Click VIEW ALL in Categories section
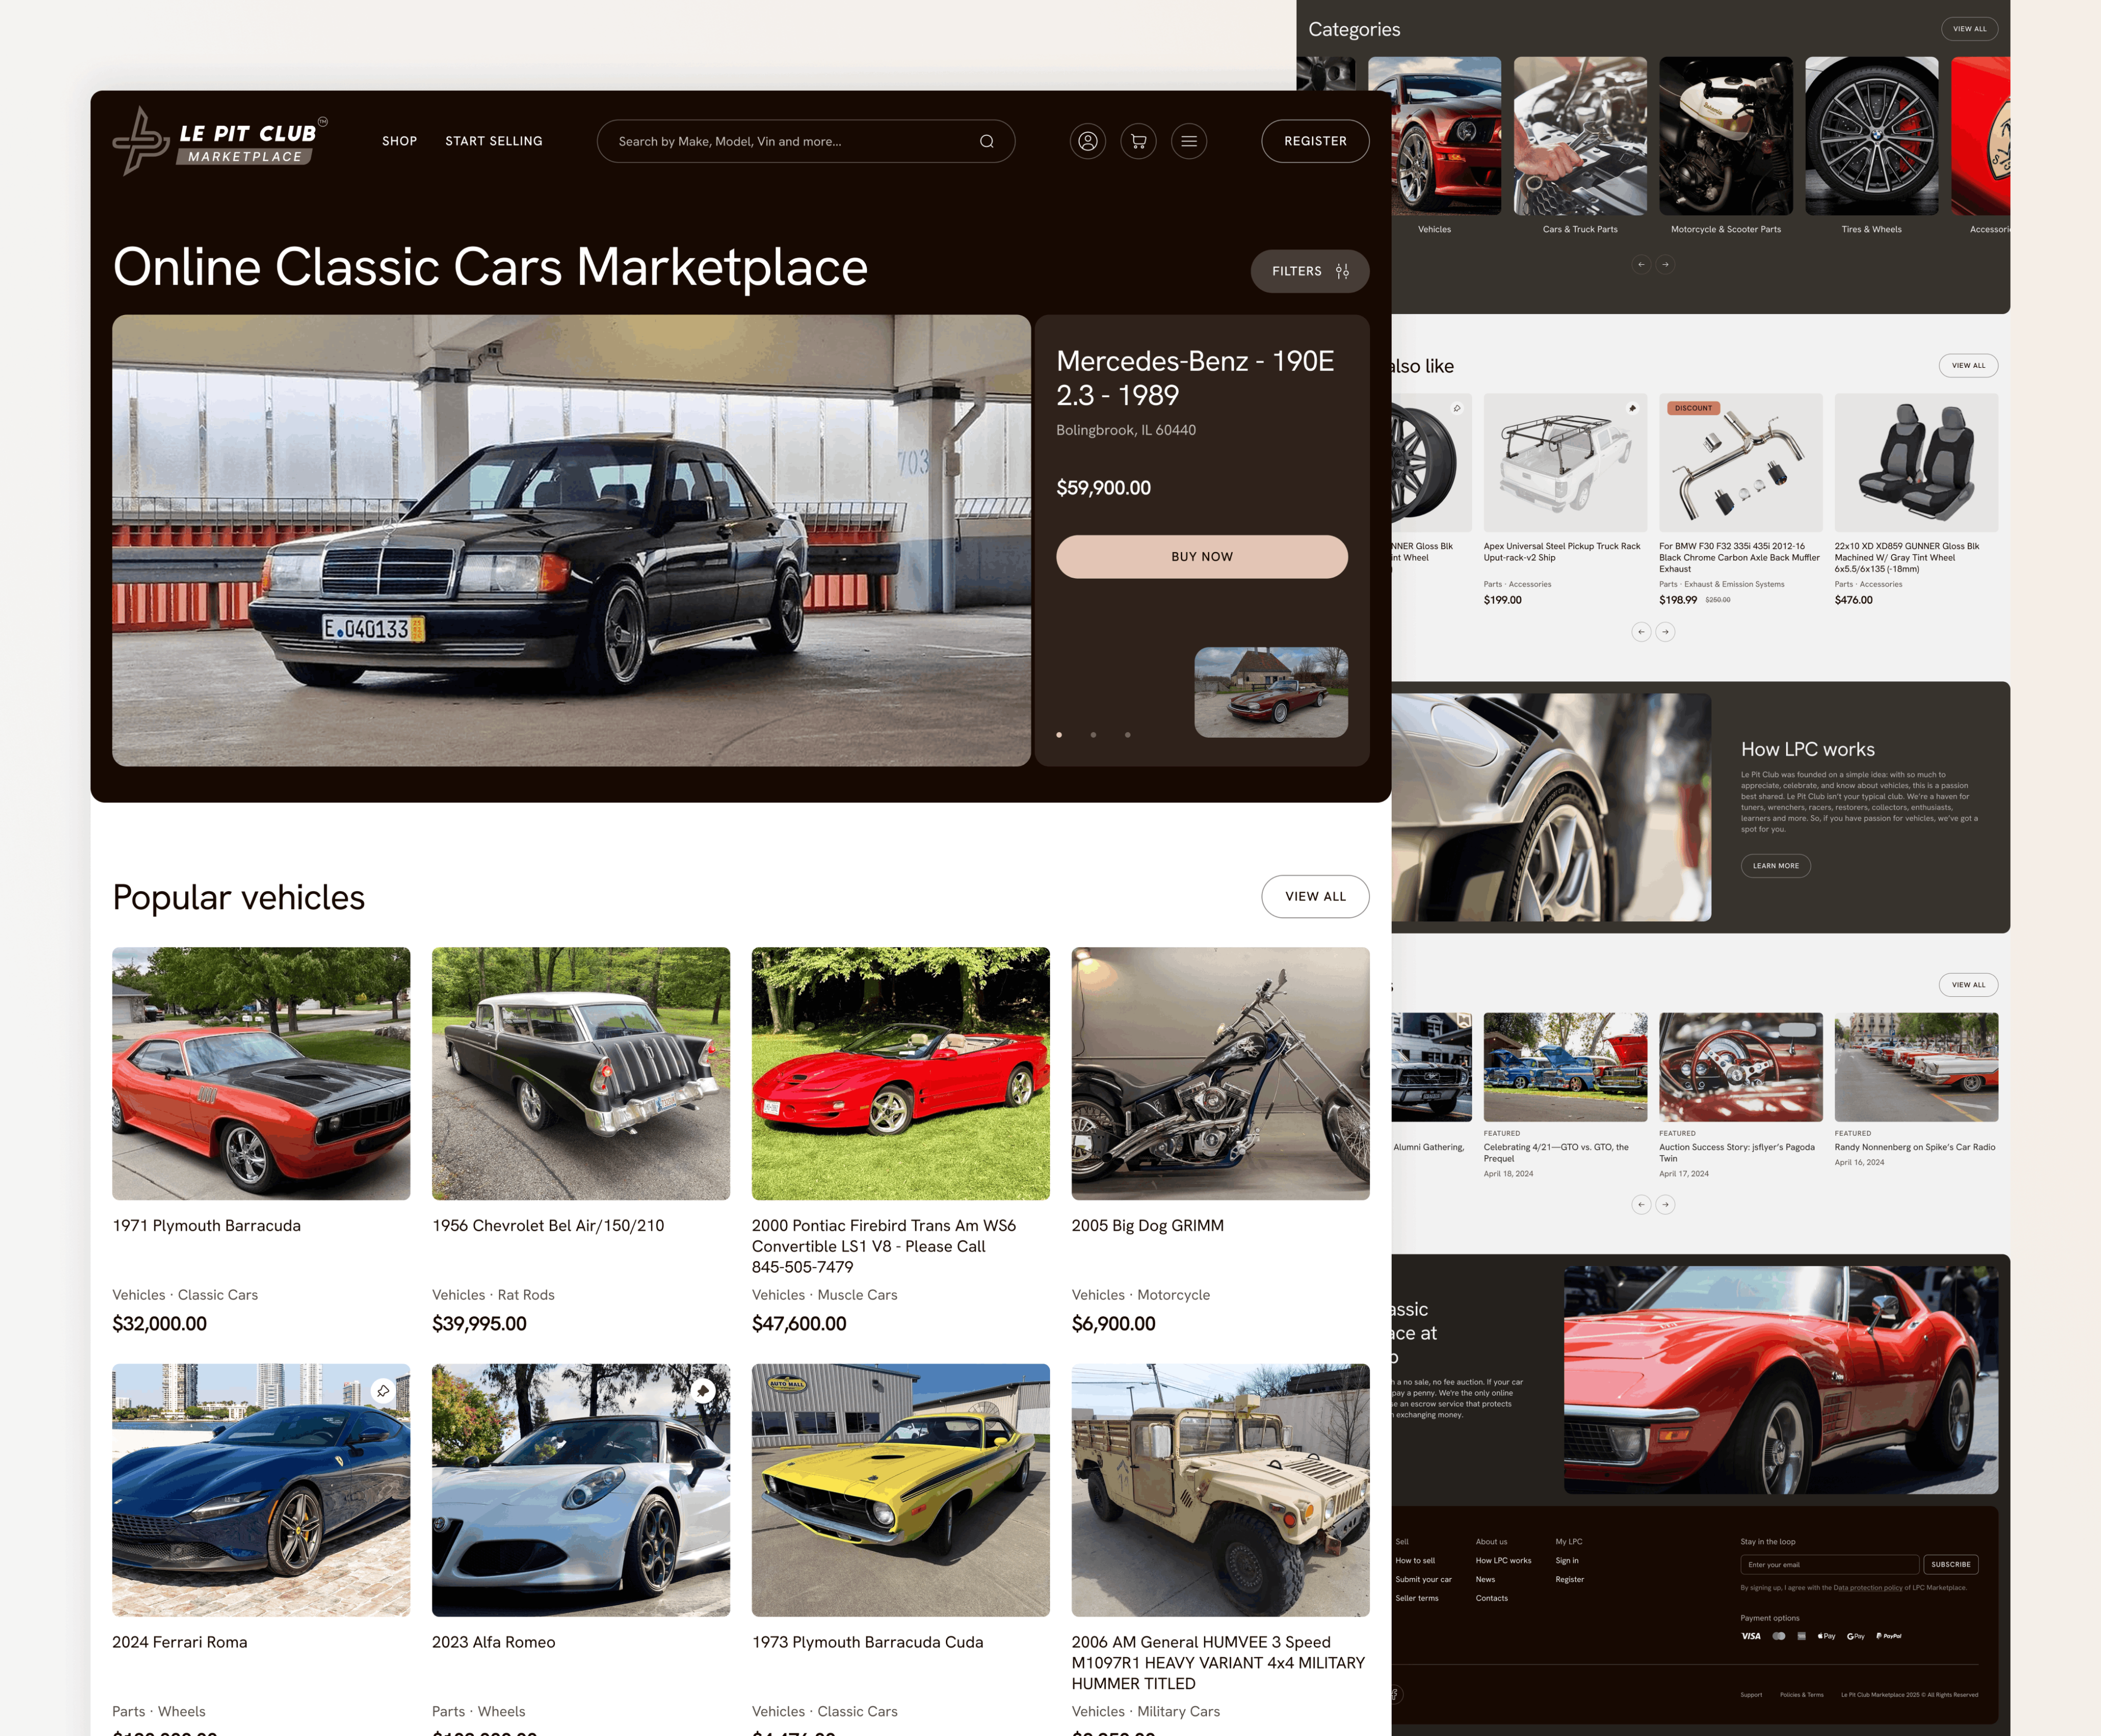Viewport: 2101px width, 1736px height. (1970, 29)
